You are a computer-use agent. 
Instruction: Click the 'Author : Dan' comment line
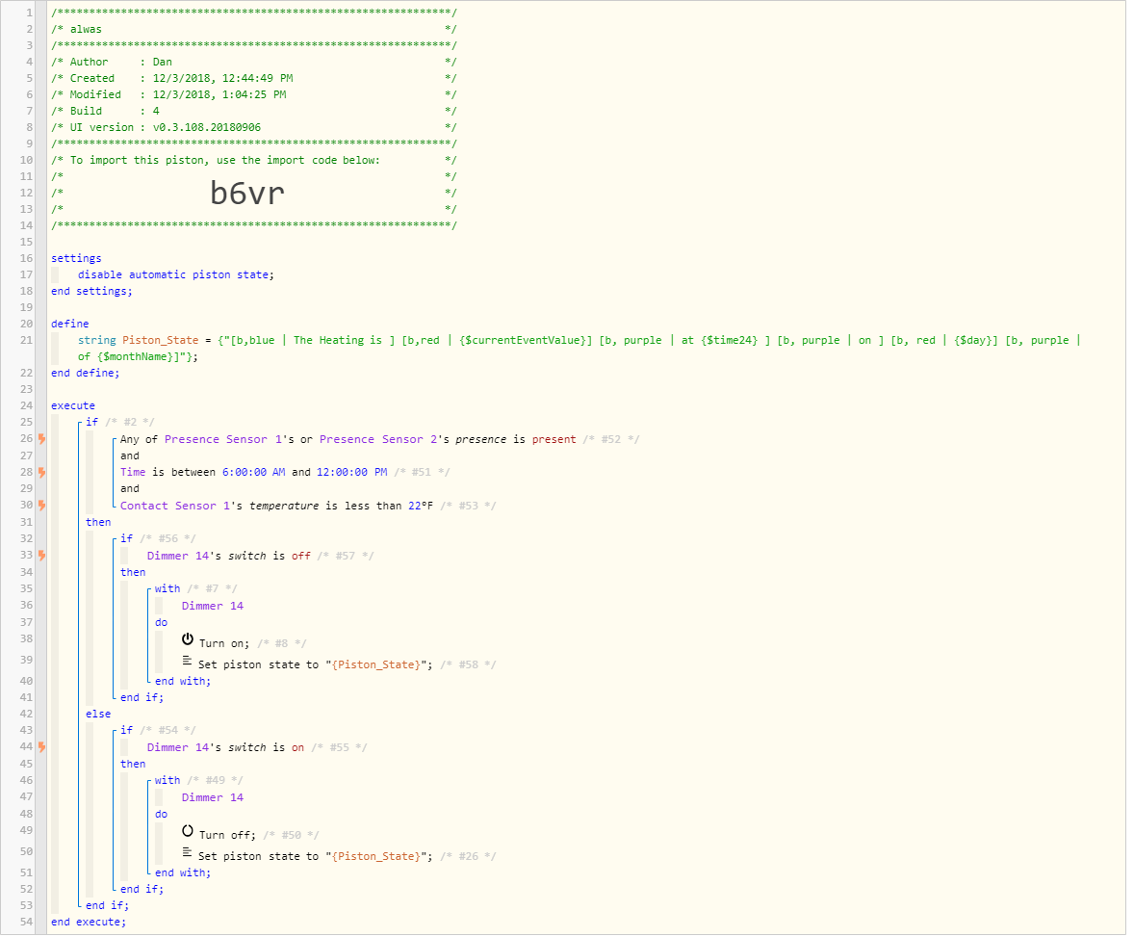pos(254,63)
